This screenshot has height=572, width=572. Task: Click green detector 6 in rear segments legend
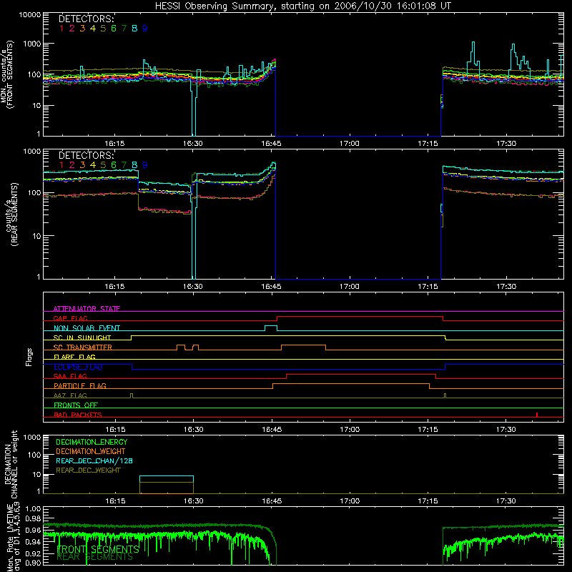(x=114, y=165)
